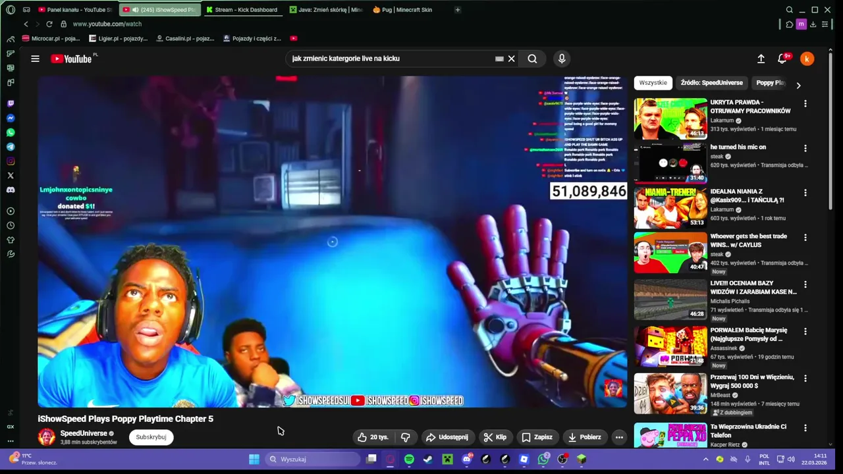The width and height of the screenshot is (843, 474).
Task: Open options for PORWAŁEM Babcię Marysię video
Action: tap(805, 331)
